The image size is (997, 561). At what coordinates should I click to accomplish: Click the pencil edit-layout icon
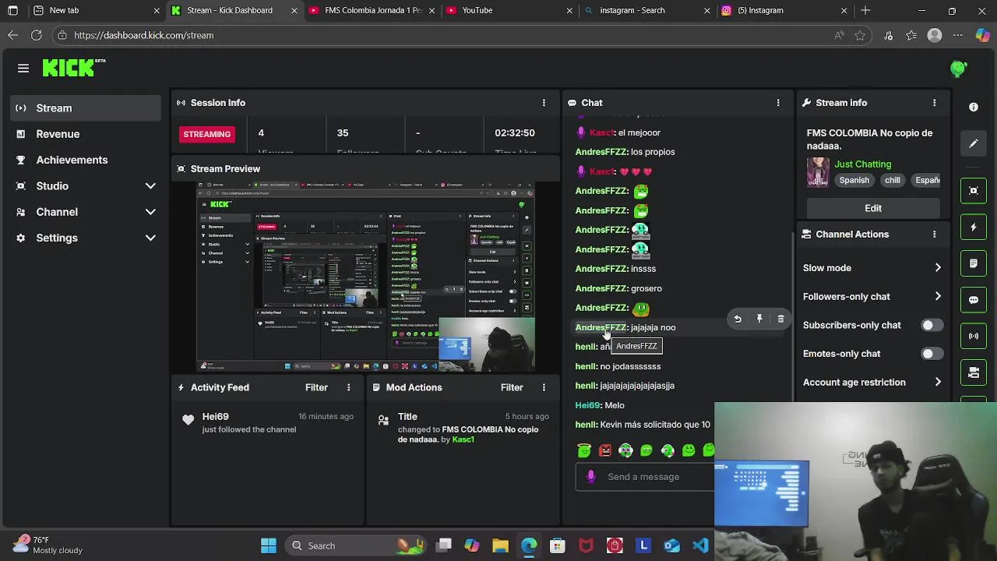click(974, 144)
